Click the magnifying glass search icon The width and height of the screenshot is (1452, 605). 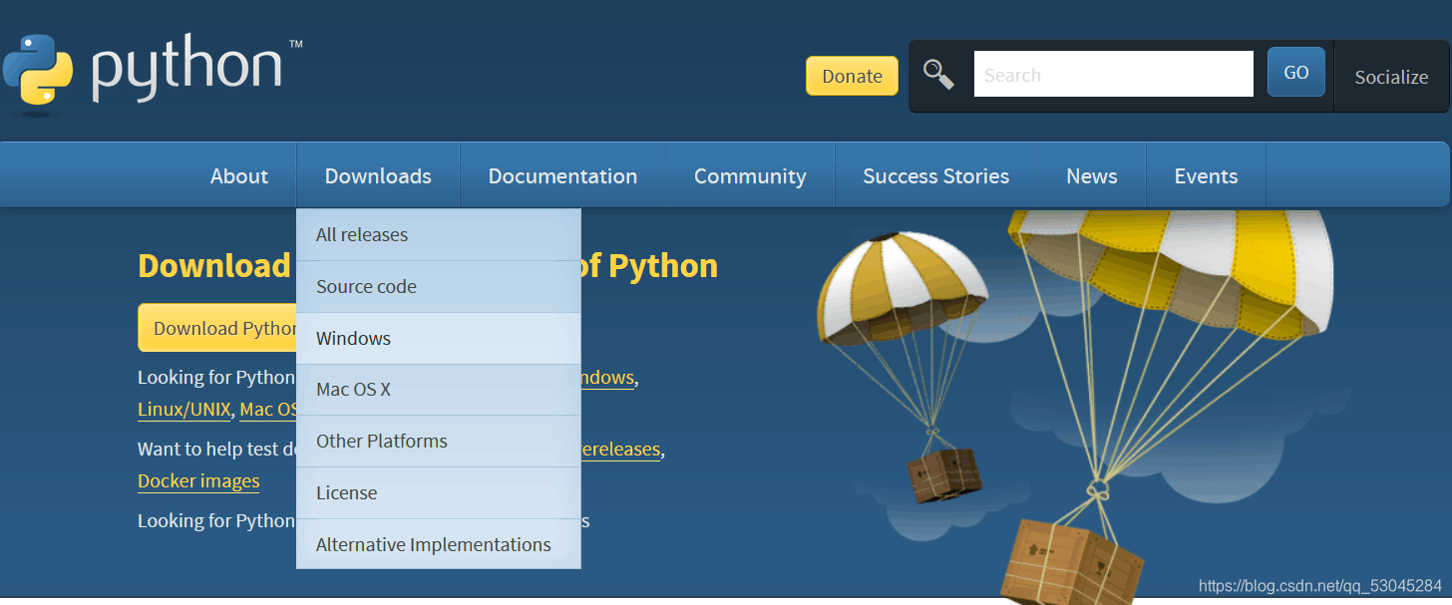pyautogui.click(x=938, y=74)
